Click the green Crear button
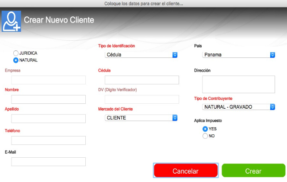Viewport: 287px width, 182px height. [x=253, y=171]
